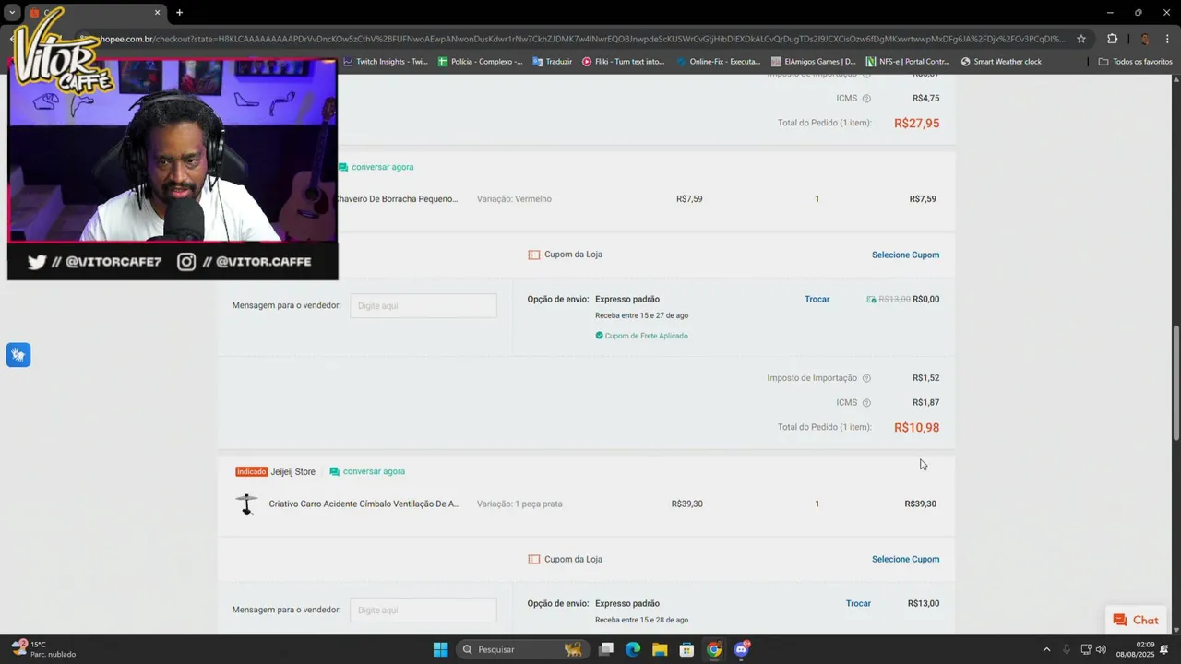This screenshot has width=1181, height=664.
Task: Click the Criativo Carro Acidente product thumbnail
Action: pyautogui.click(x=246, y=504)
